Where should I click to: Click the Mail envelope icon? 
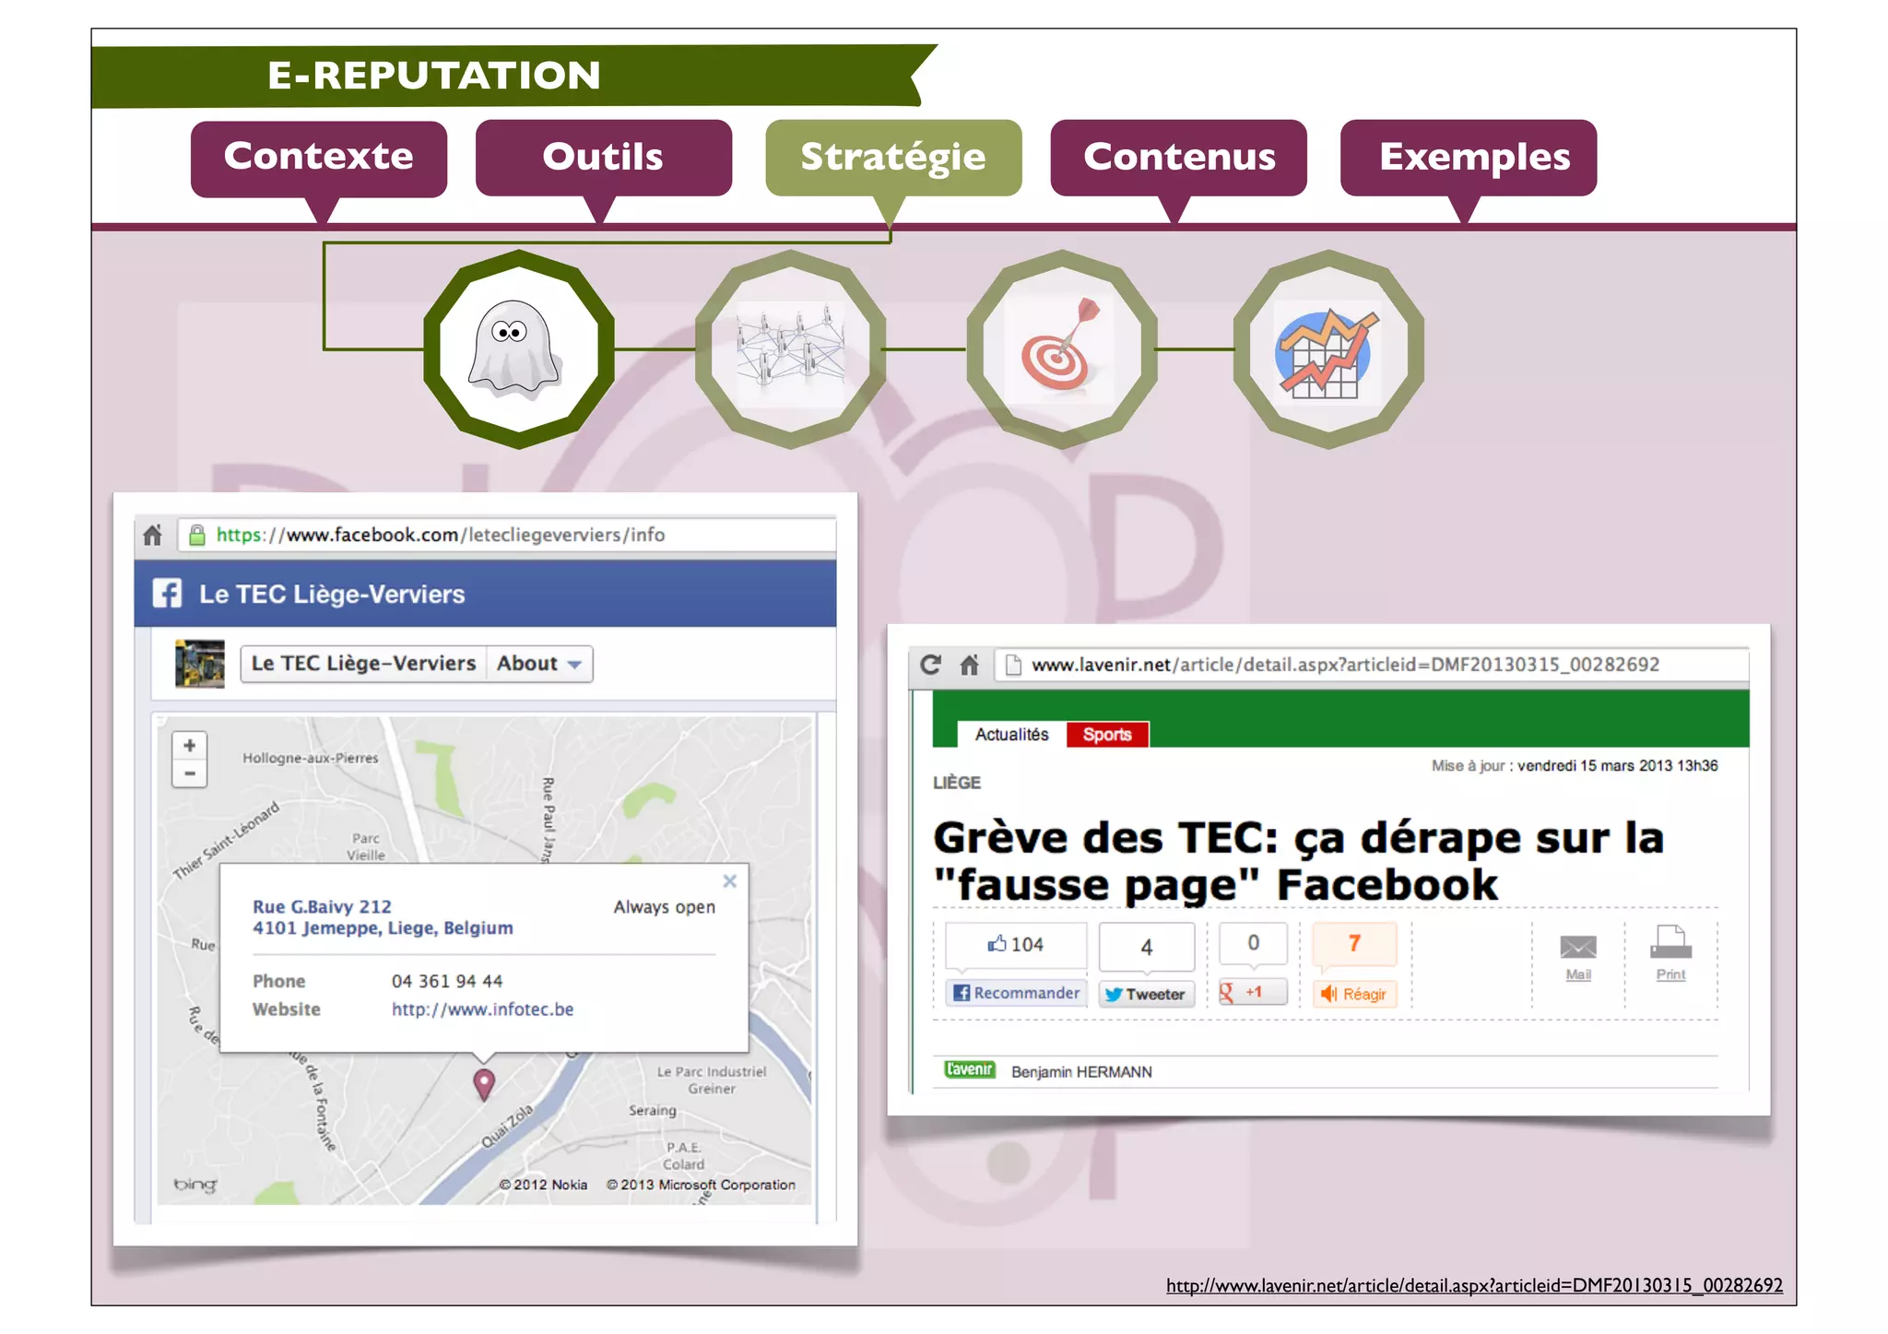coord(1578,946)
